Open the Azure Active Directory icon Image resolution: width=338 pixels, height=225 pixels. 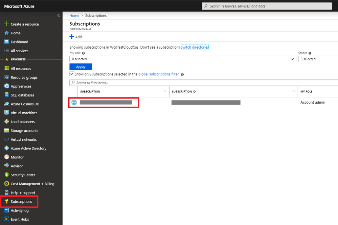pos(7,148)
